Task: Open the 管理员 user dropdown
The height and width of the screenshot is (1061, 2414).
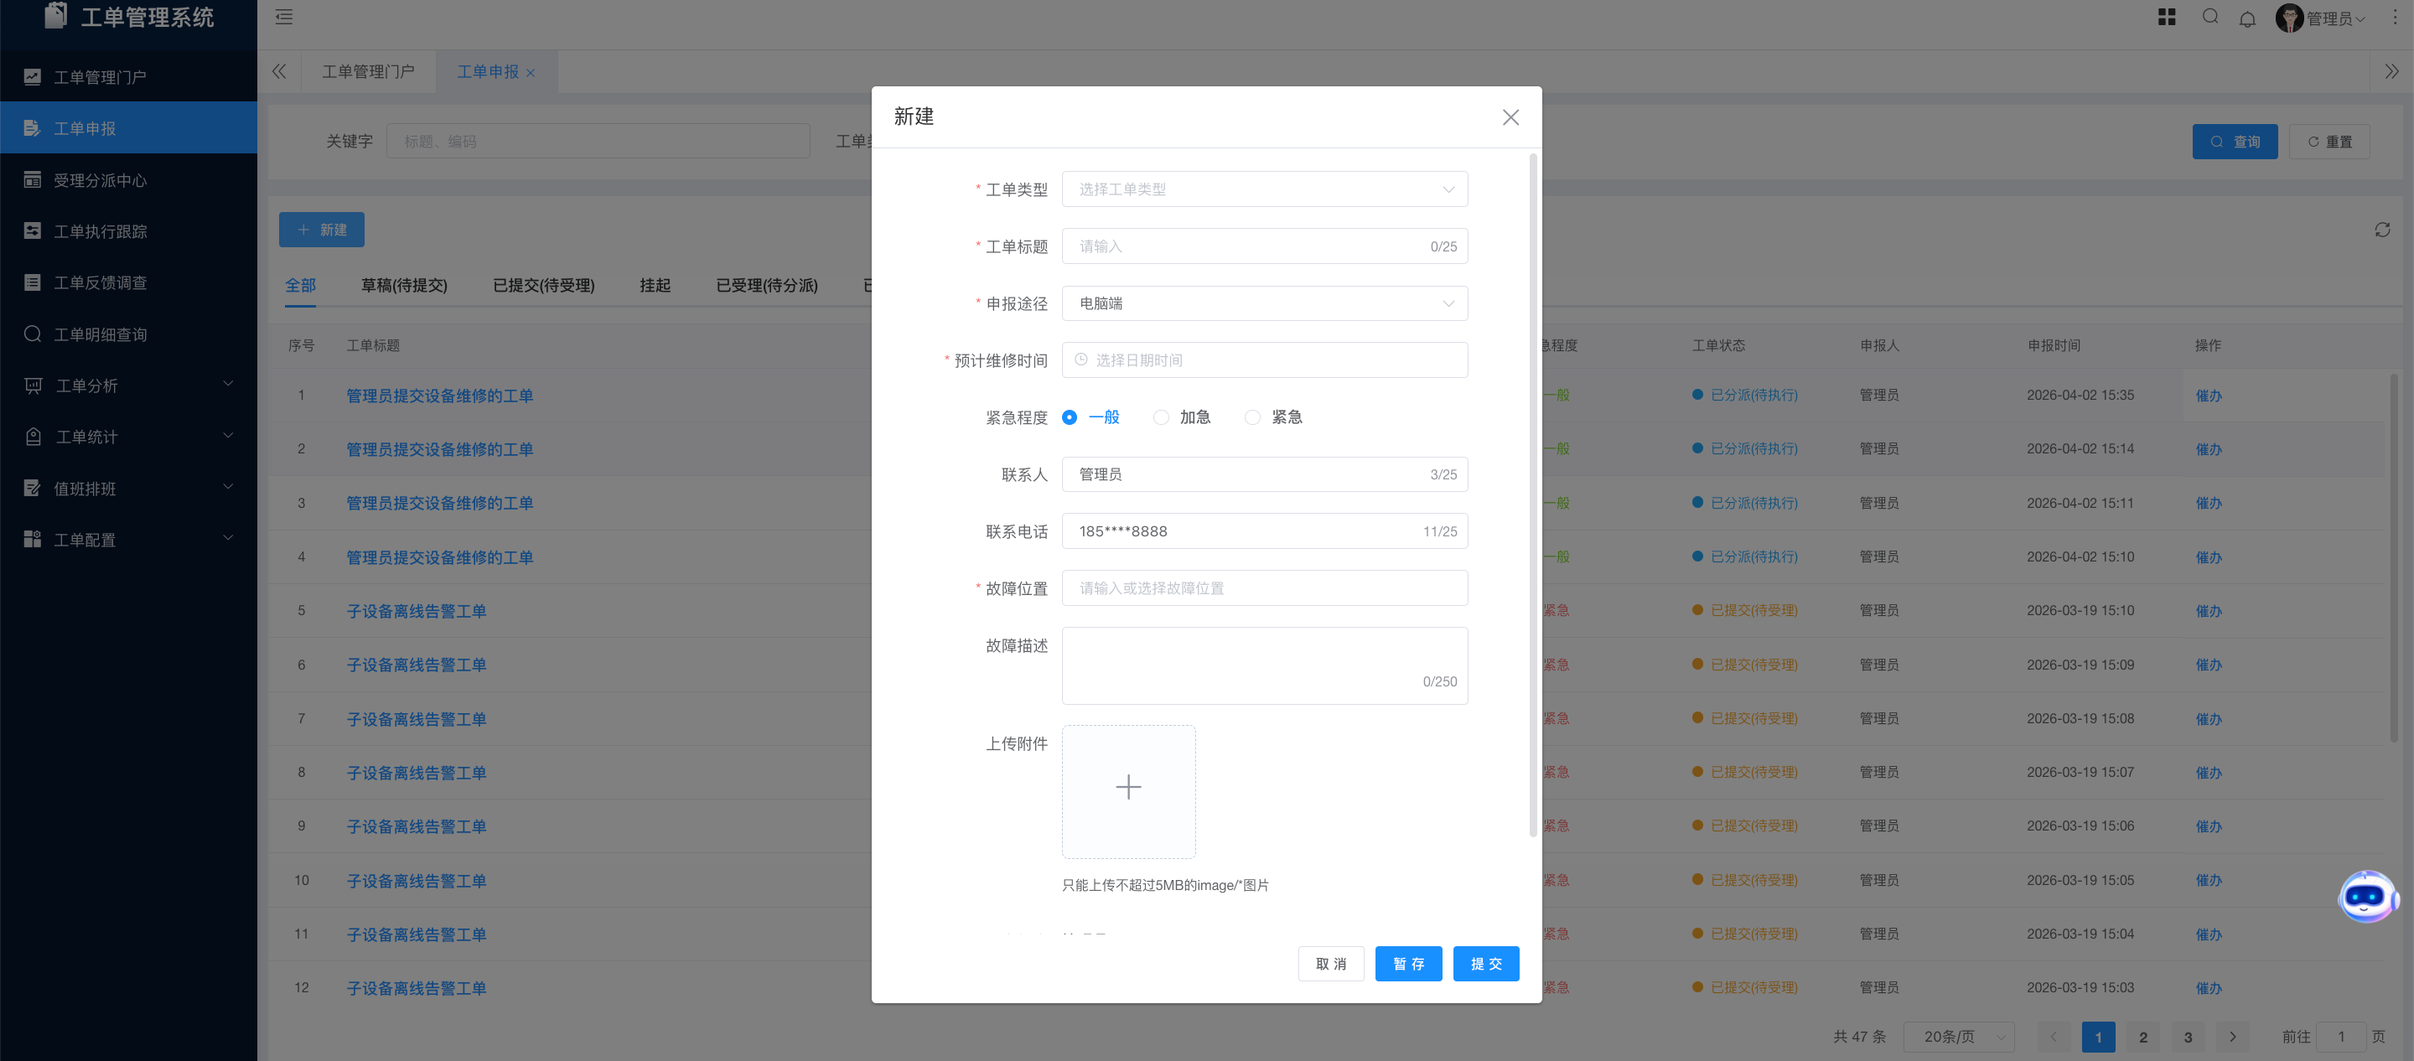Action: point(2335,18)
